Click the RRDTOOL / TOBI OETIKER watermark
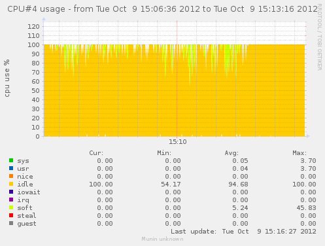Image resolution: width=325 pixels, height=246 pixels. tap(320, 37)
